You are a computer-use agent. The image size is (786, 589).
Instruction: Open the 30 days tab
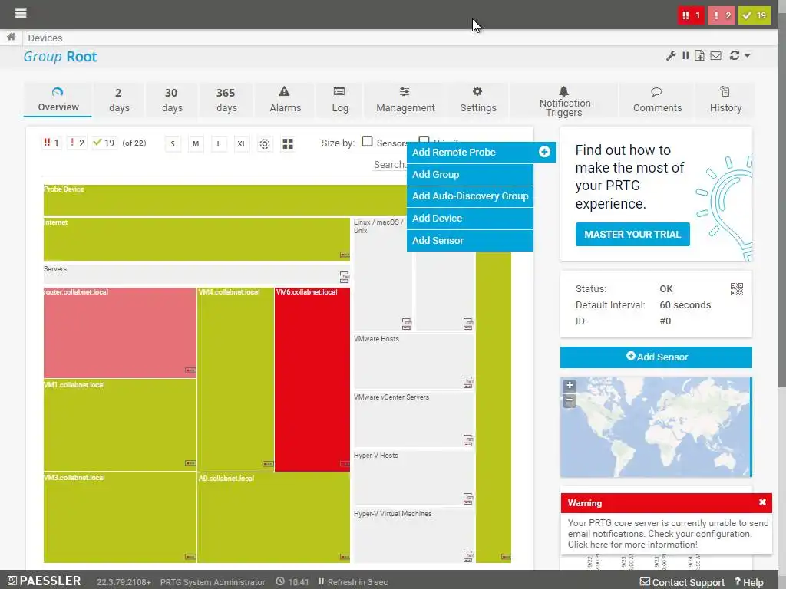coord(171,100)
